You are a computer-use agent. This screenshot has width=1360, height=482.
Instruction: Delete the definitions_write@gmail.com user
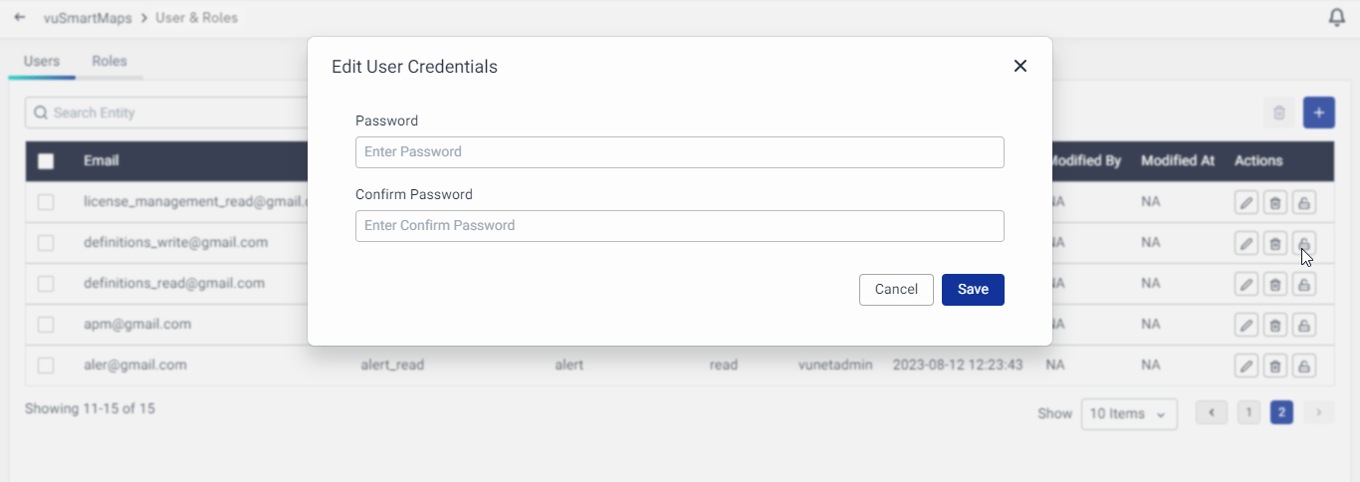(1274, 243)
